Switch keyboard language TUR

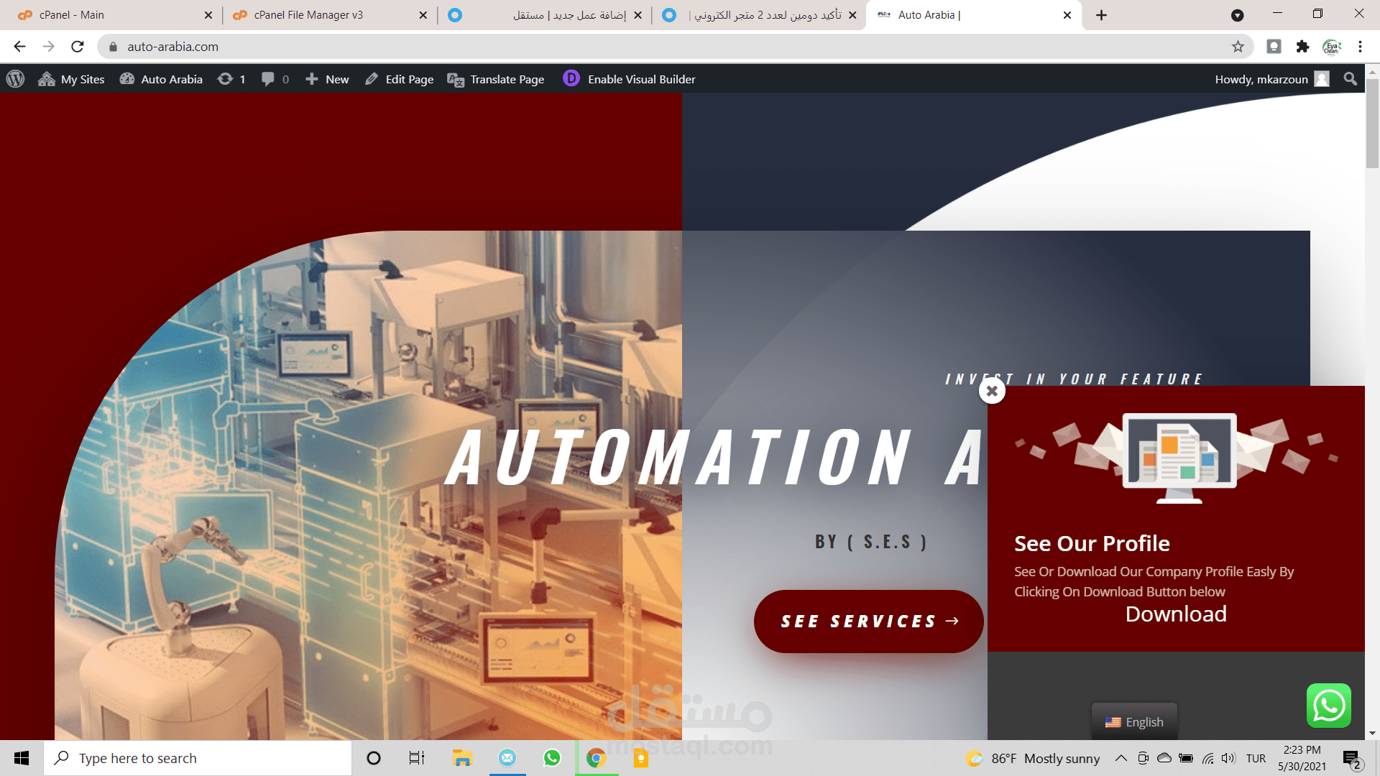click(1256, 758)
